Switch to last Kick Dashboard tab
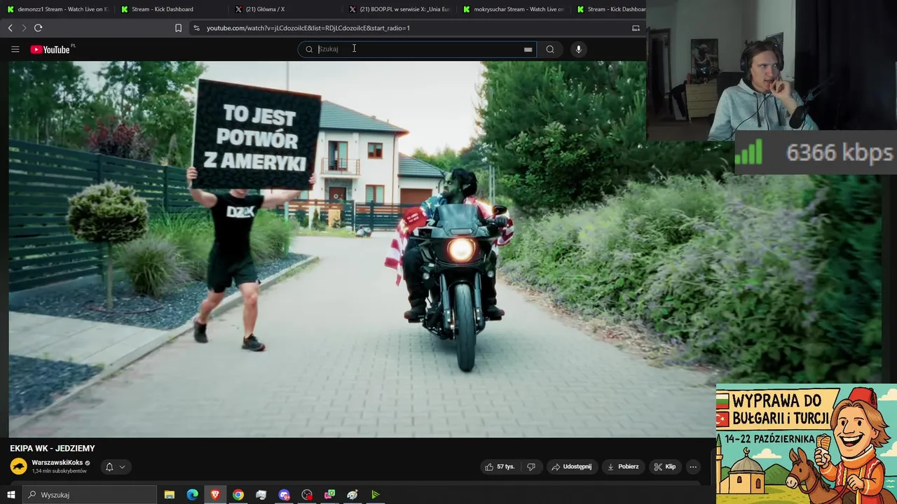 (x=610, y=9)
